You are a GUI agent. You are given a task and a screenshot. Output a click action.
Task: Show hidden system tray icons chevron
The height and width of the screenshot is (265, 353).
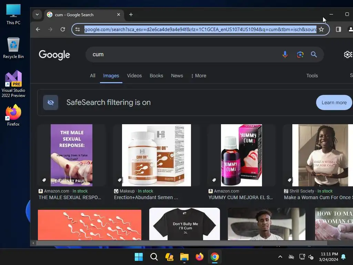click(x=280, y=257)
